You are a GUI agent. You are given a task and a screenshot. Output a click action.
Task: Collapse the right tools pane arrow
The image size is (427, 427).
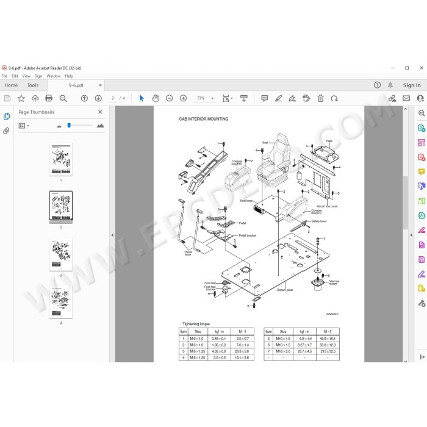click(x=411, y=235)
